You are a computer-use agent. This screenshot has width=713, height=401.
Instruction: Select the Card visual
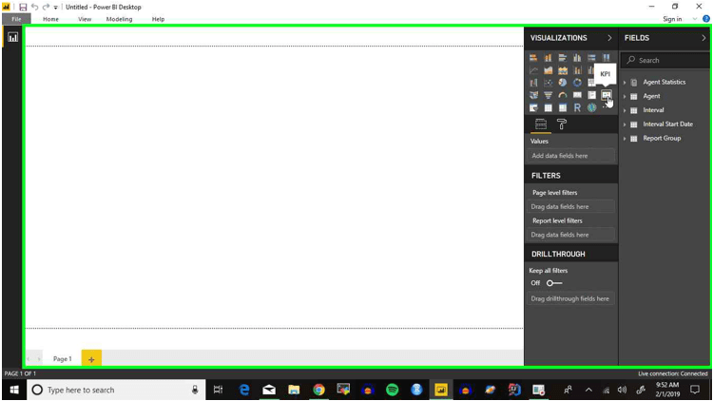[577, 95]
